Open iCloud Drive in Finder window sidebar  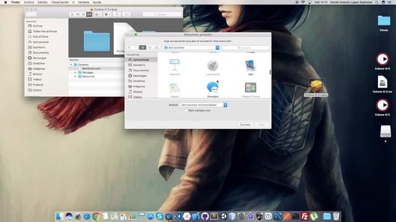click(40, 36)
